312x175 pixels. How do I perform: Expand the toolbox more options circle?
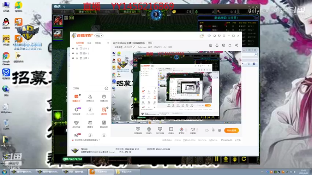pyautogui.click(x=106, y=88)
